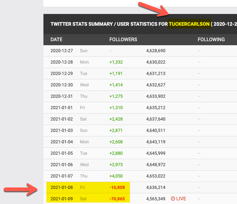Click the LIVE label in the last row

[x=181, y=199]
